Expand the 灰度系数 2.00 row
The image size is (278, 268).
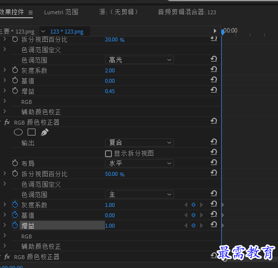click(5, 70)
